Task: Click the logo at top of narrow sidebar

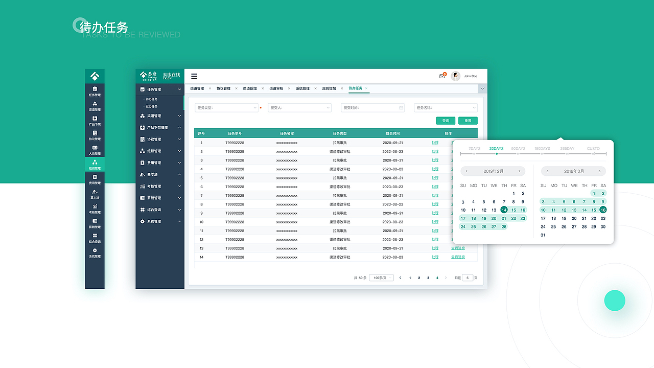Action: point(95,76)
